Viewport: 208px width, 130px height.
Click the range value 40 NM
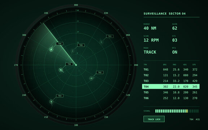coord(150,28)
